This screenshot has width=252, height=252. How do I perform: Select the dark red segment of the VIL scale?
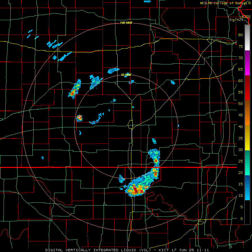(x=247, y=88)
